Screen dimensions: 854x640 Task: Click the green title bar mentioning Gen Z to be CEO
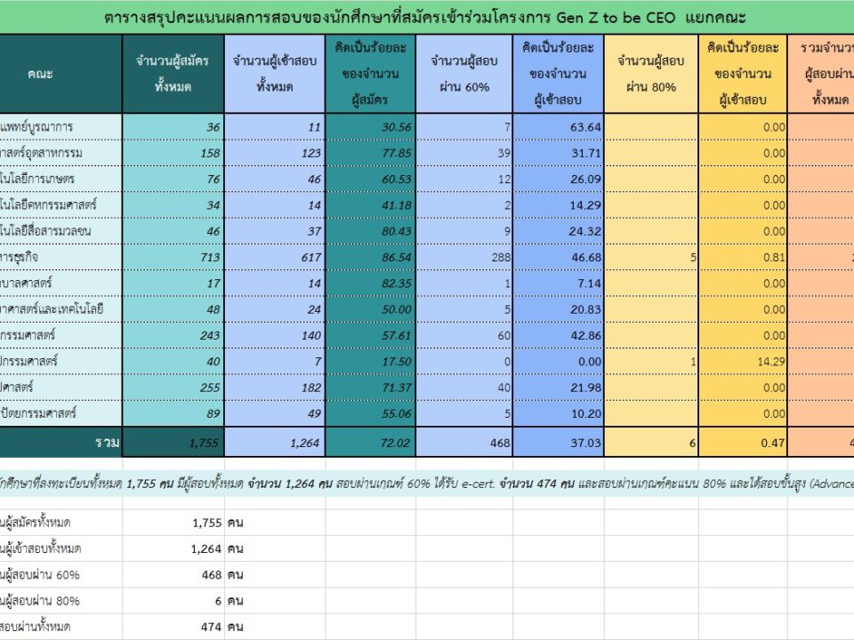pos(427,17)
